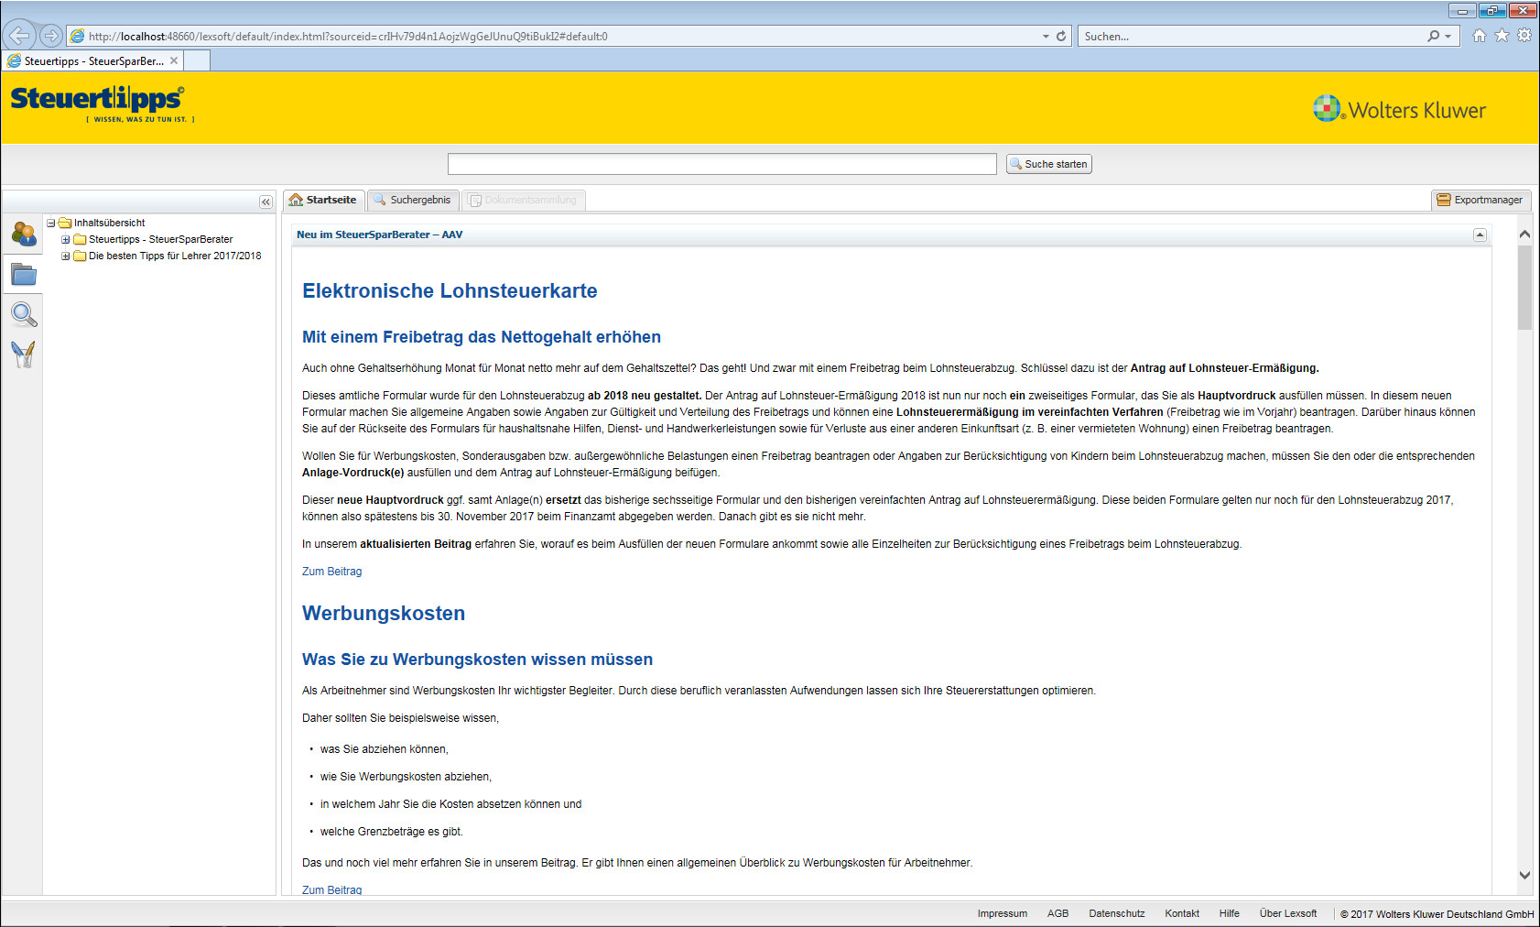Click the Inhaltsübersicht folder icon
Screen dimensions: 1540x927
click(65, 223)
